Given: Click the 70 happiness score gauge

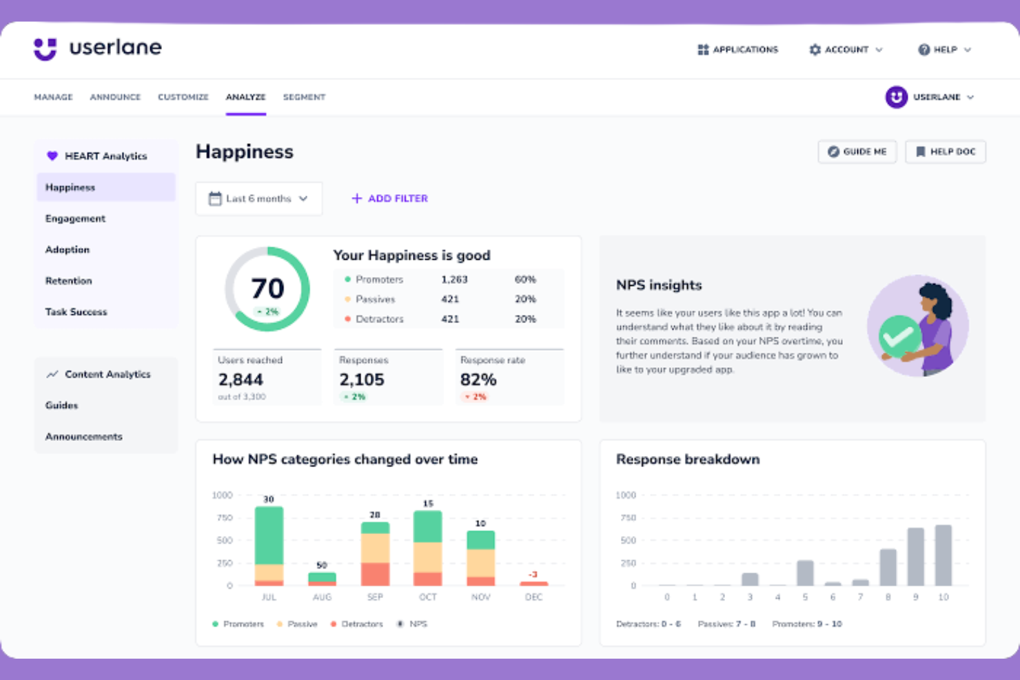Looking at the screenshot, I should 267,289.
